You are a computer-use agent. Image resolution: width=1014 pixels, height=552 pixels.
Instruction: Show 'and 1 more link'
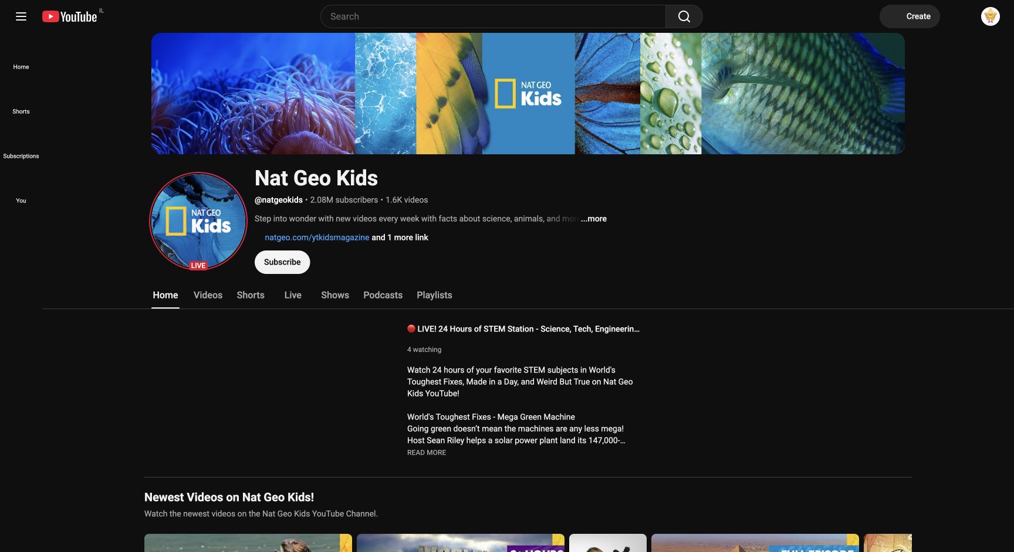coord(400,238)
